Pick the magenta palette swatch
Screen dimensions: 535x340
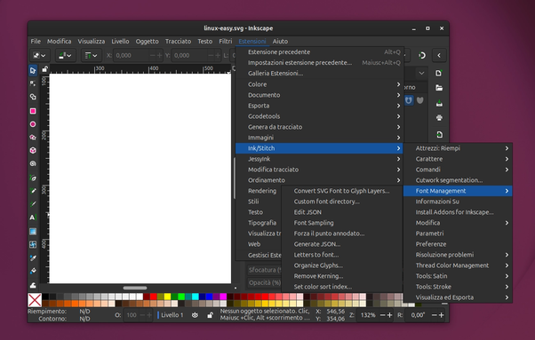(x=223, y=297)
